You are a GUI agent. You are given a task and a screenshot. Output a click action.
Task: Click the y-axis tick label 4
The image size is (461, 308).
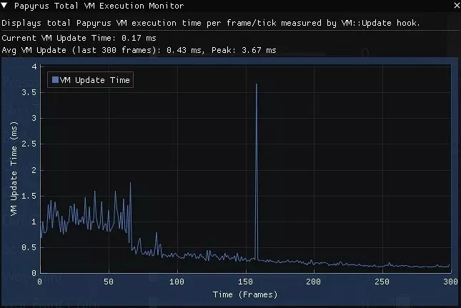34,66
